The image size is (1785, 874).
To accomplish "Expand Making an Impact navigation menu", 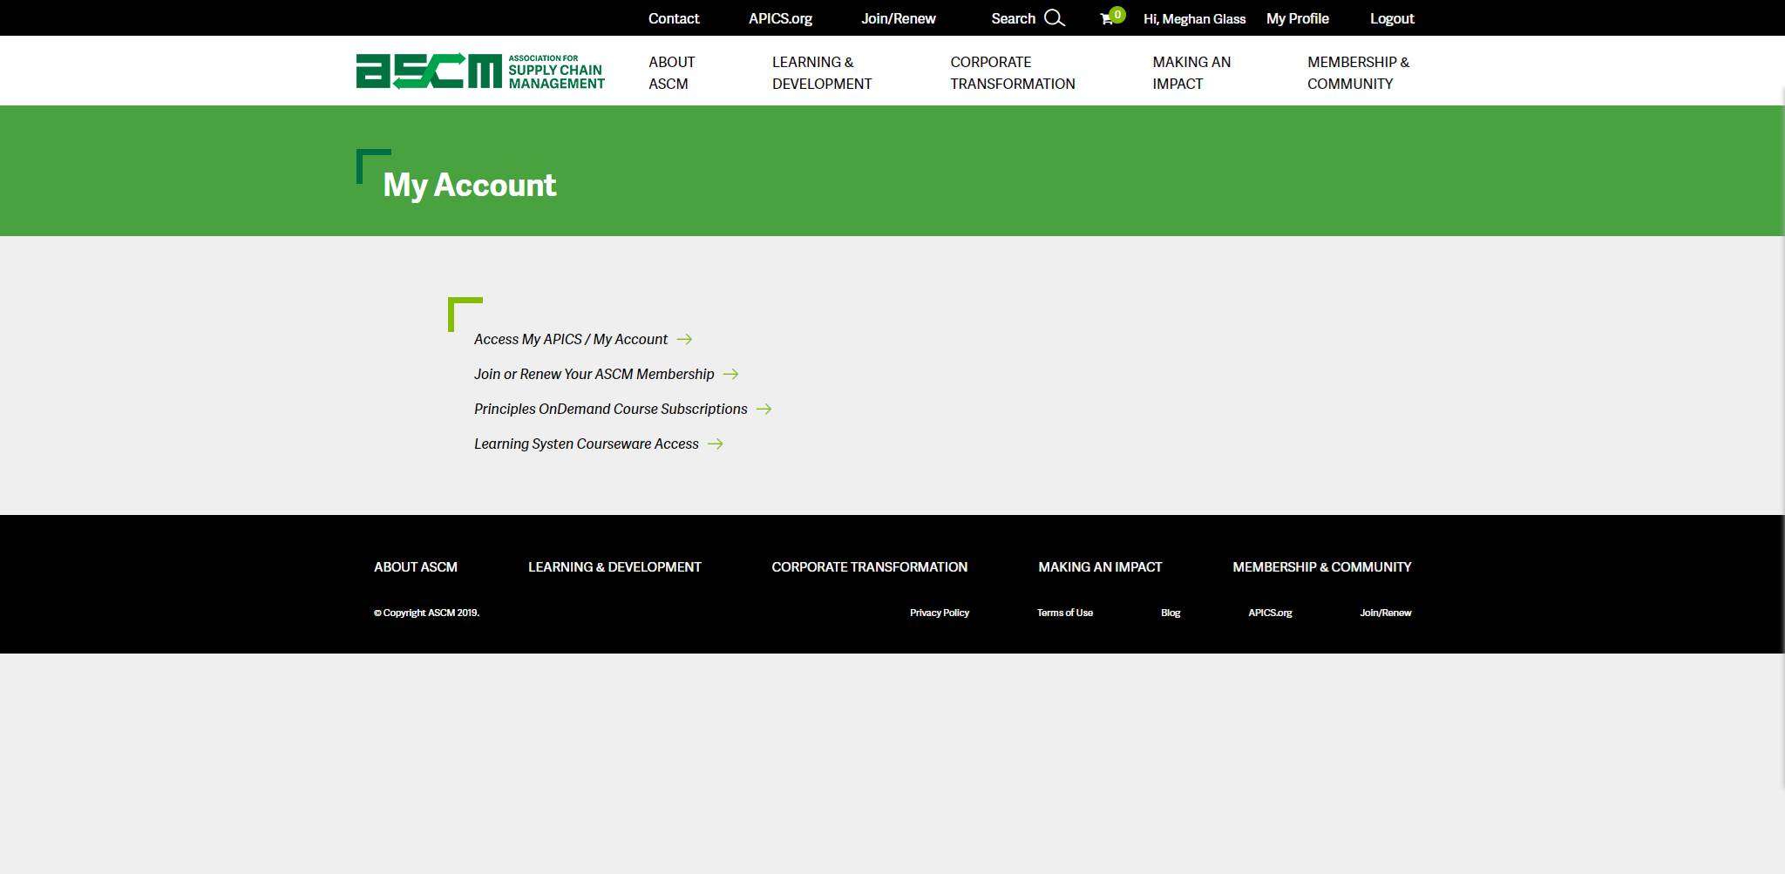I will pyautogui.click(x=1191, y=72).
